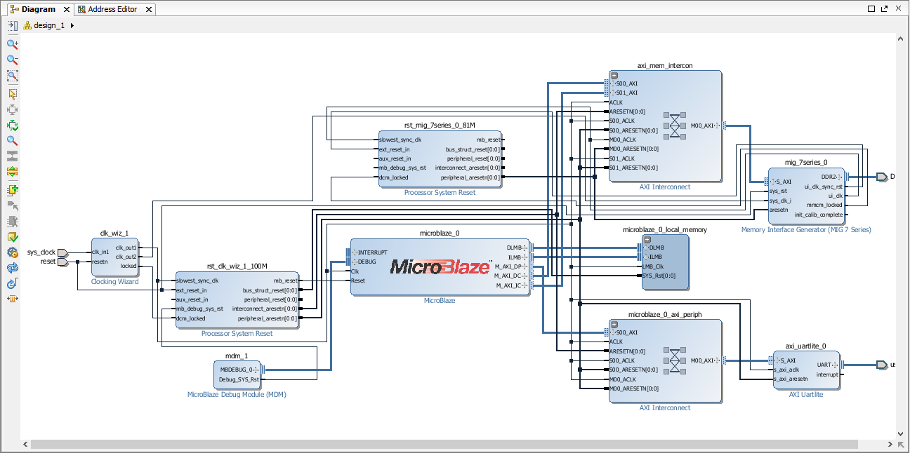The height and width of the screenshot is (453, 910).
Task: Run Validate Design with the checkmark icon
Action: tap(12, 237)
